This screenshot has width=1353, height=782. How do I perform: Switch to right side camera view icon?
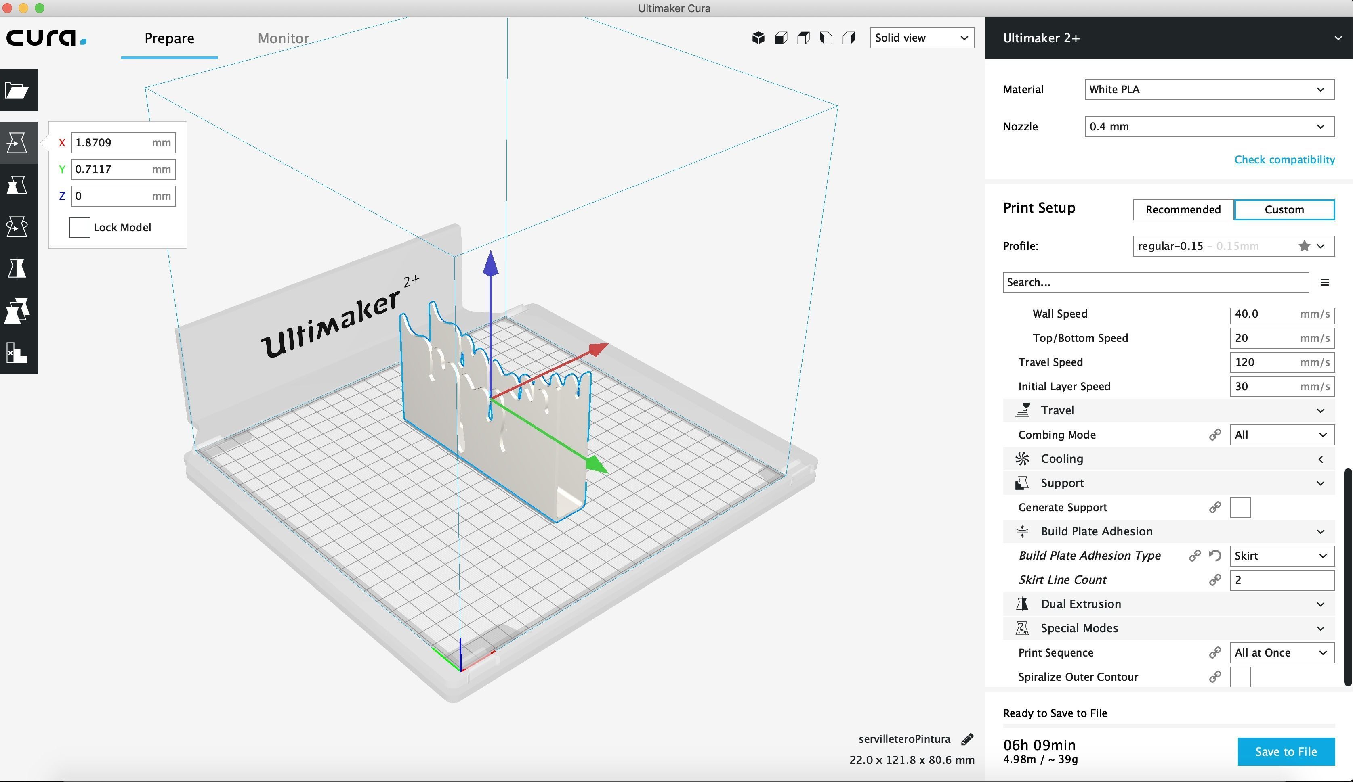click(849, 38)
